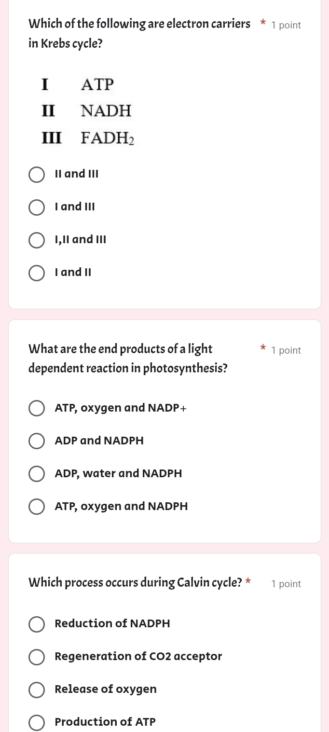
Task: Select the "II and III" answer option
Action: (37, 174)
